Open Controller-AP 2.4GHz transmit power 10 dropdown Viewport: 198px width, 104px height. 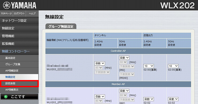point(148,66)
